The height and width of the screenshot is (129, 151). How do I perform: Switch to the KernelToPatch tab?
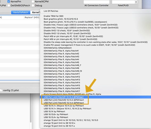[35, 13]
